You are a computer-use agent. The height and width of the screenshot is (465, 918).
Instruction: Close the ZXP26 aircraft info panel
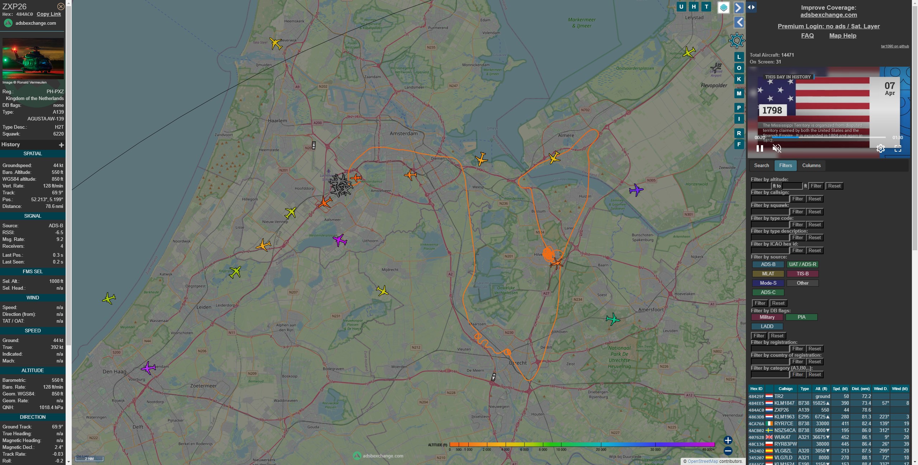(61, 6)
